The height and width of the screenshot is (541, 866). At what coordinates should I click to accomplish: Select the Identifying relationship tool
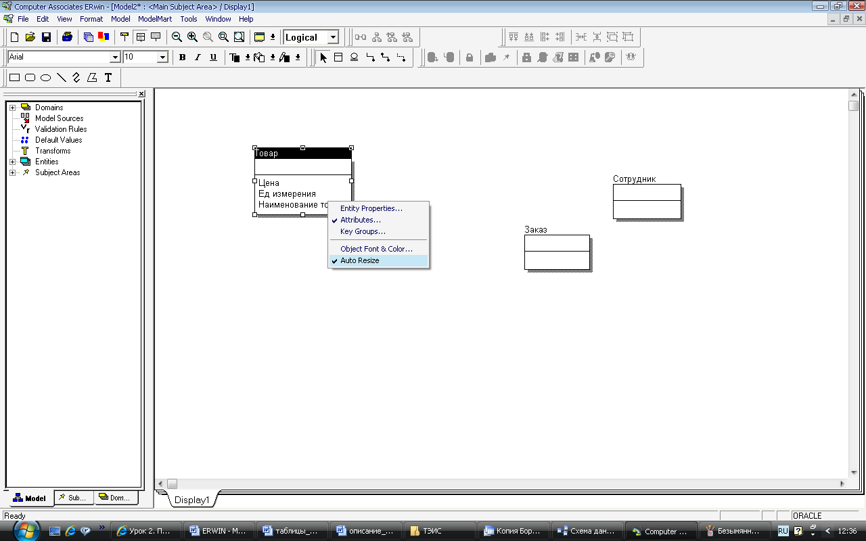pyautogui.click(x=370, y=57)
